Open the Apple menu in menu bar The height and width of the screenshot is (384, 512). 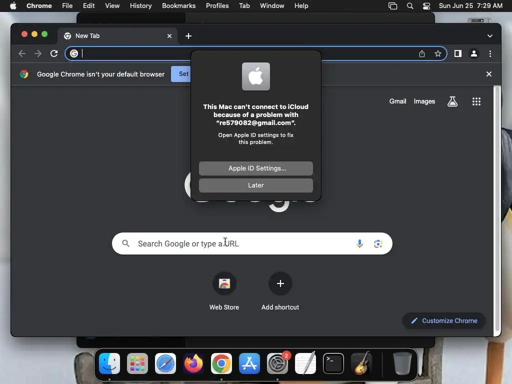tap(13, 6)
